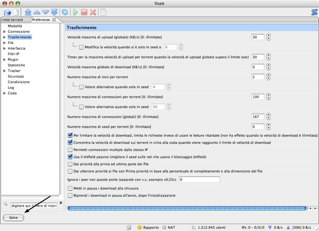Select the Preferenze tab
This screenshot has height=231, width=319.
click(41, 20)
